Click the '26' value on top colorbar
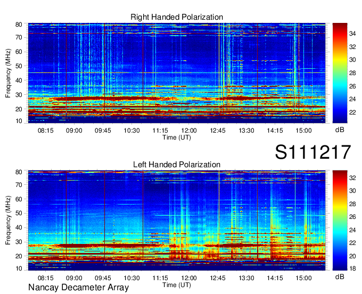This screenshot has width=362, height=294. 352,86
